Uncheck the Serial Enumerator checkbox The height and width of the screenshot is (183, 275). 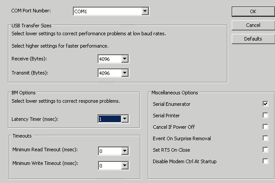[265, 104]
